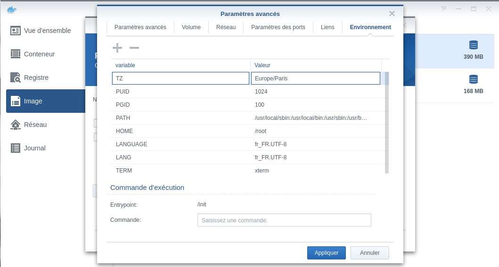499x267 pixels.
Task: Switch to the Volume tab
Action: 191,27
